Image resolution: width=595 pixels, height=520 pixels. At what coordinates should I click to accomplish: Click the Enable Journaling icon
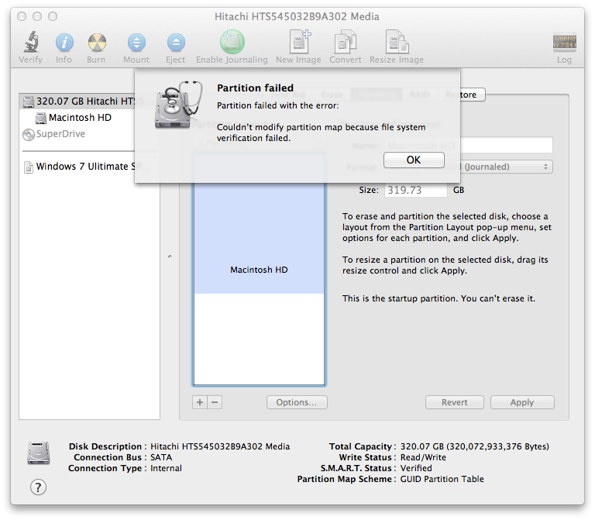pyautogui.click(x=232, y=42)
